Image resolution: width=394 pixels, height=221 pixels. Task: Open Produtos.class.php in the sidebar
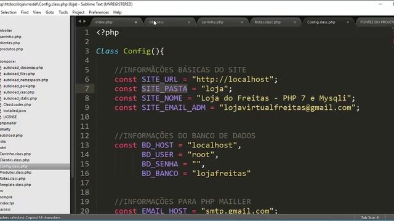[x=15, y=173]
